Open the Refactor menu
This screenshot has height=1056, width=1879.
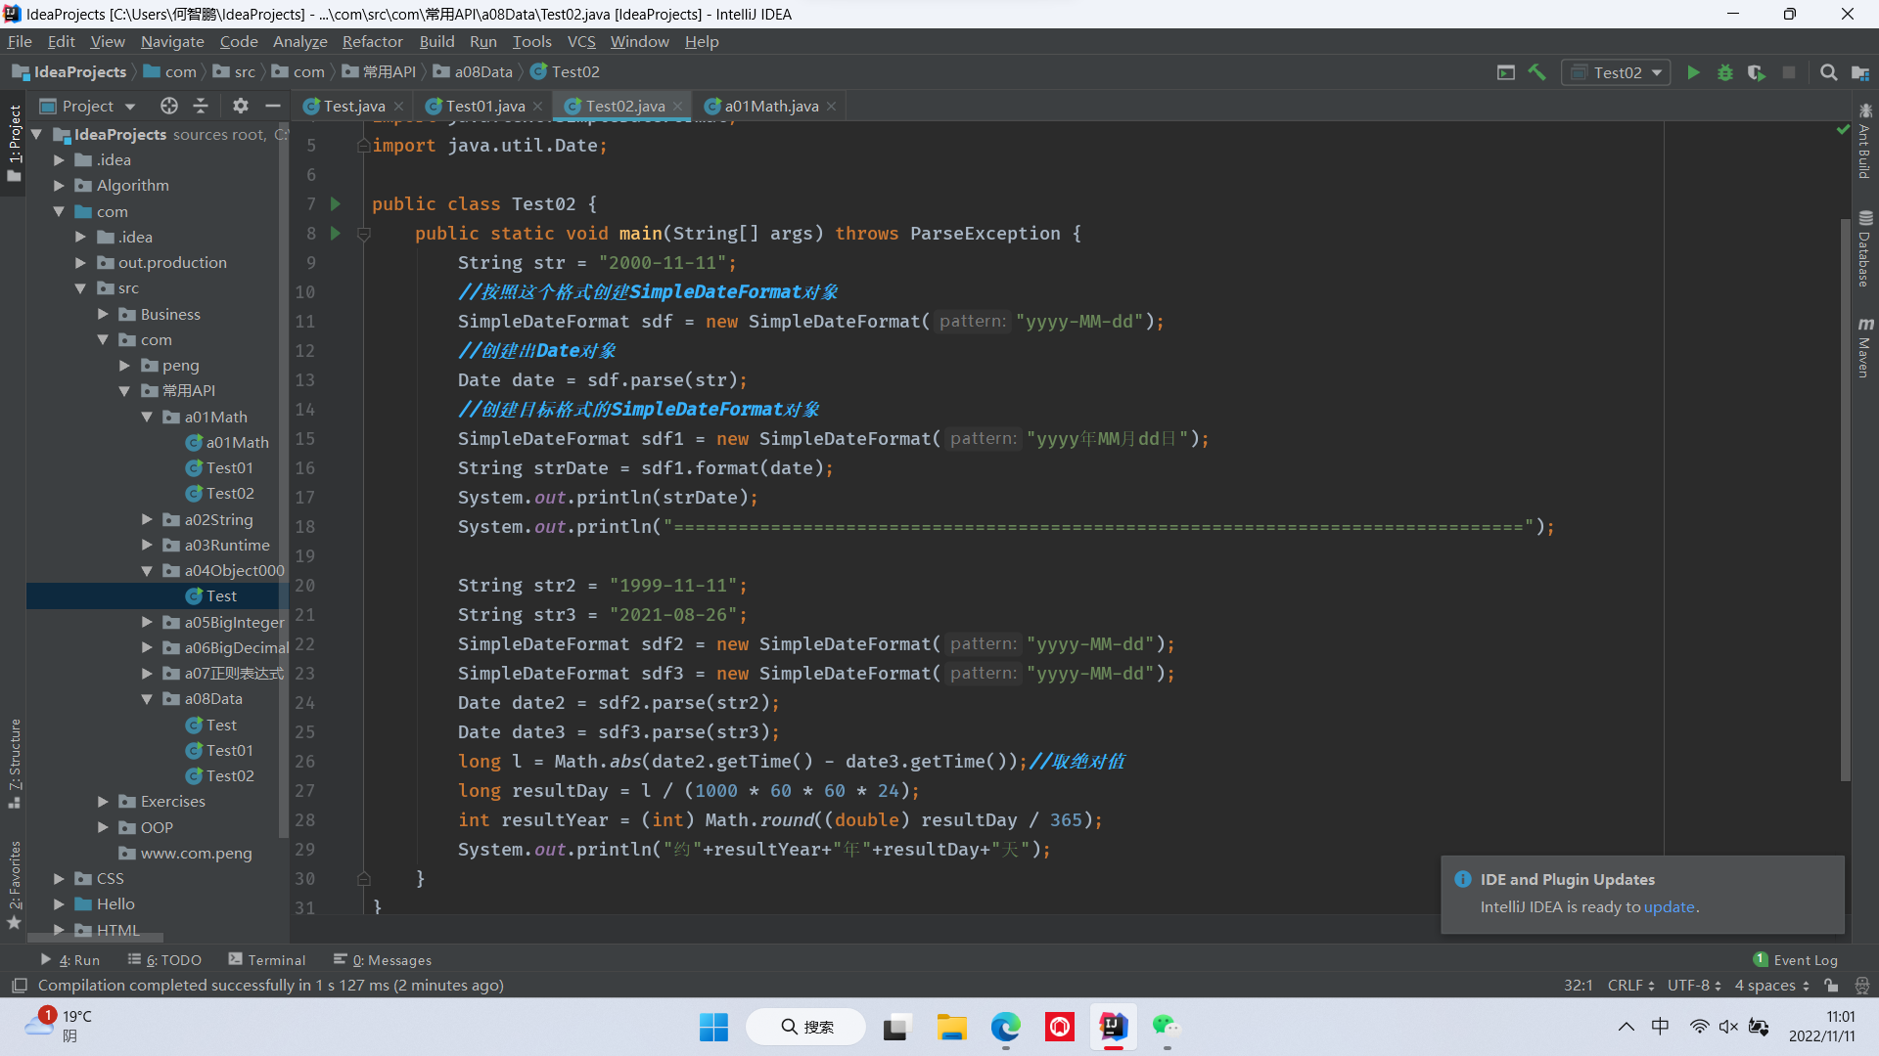[372, 41]
